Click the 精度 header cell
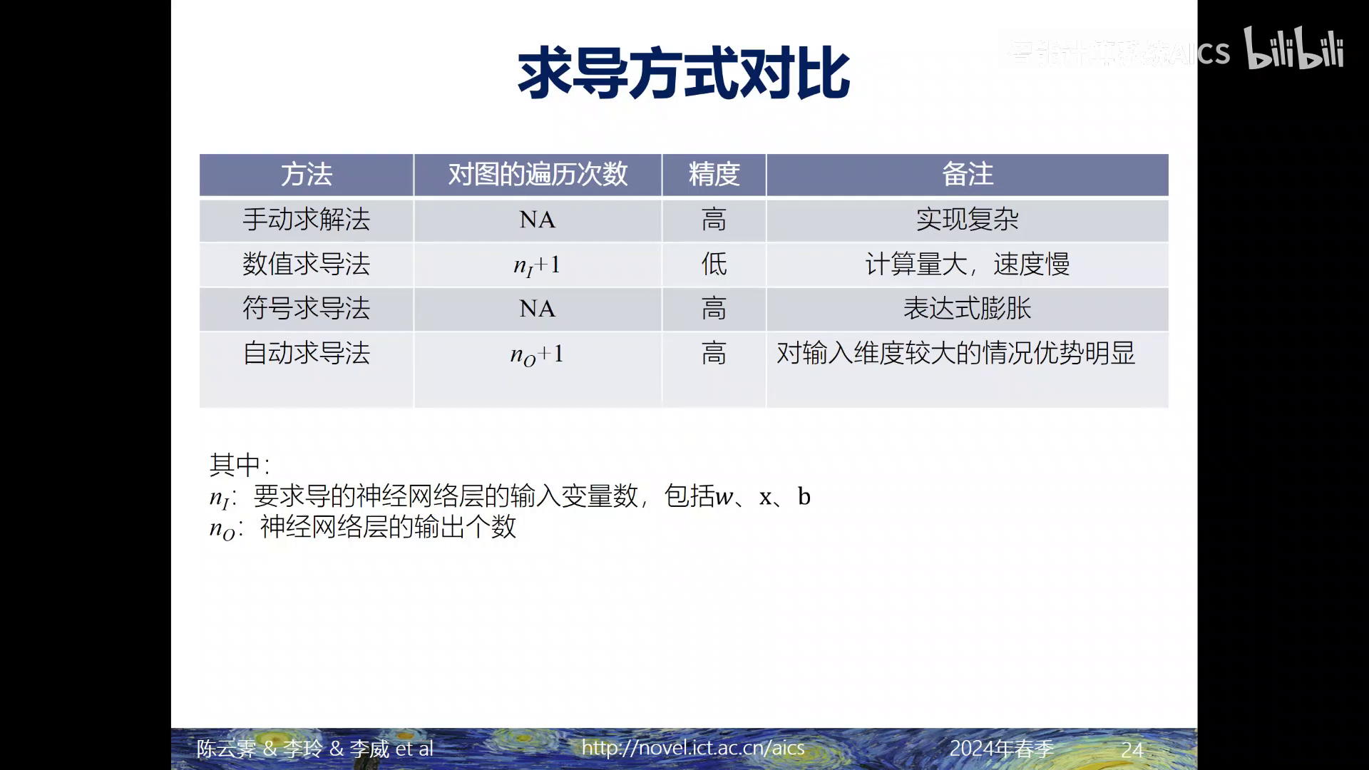 714,175
